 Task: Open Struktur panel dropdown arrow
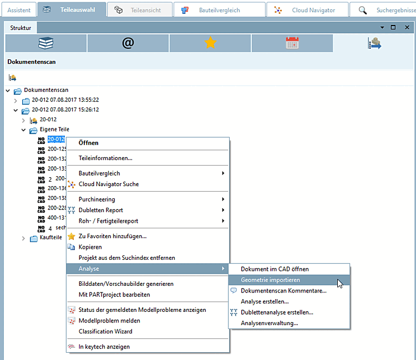(382, 28)
